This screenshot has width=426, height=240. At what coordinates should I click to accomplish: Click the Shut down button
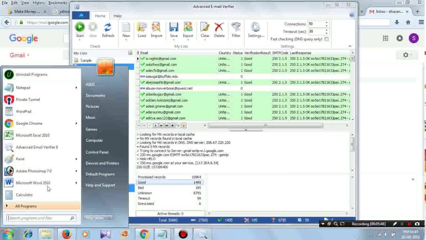pyautogui.click(x=94, y=218)
